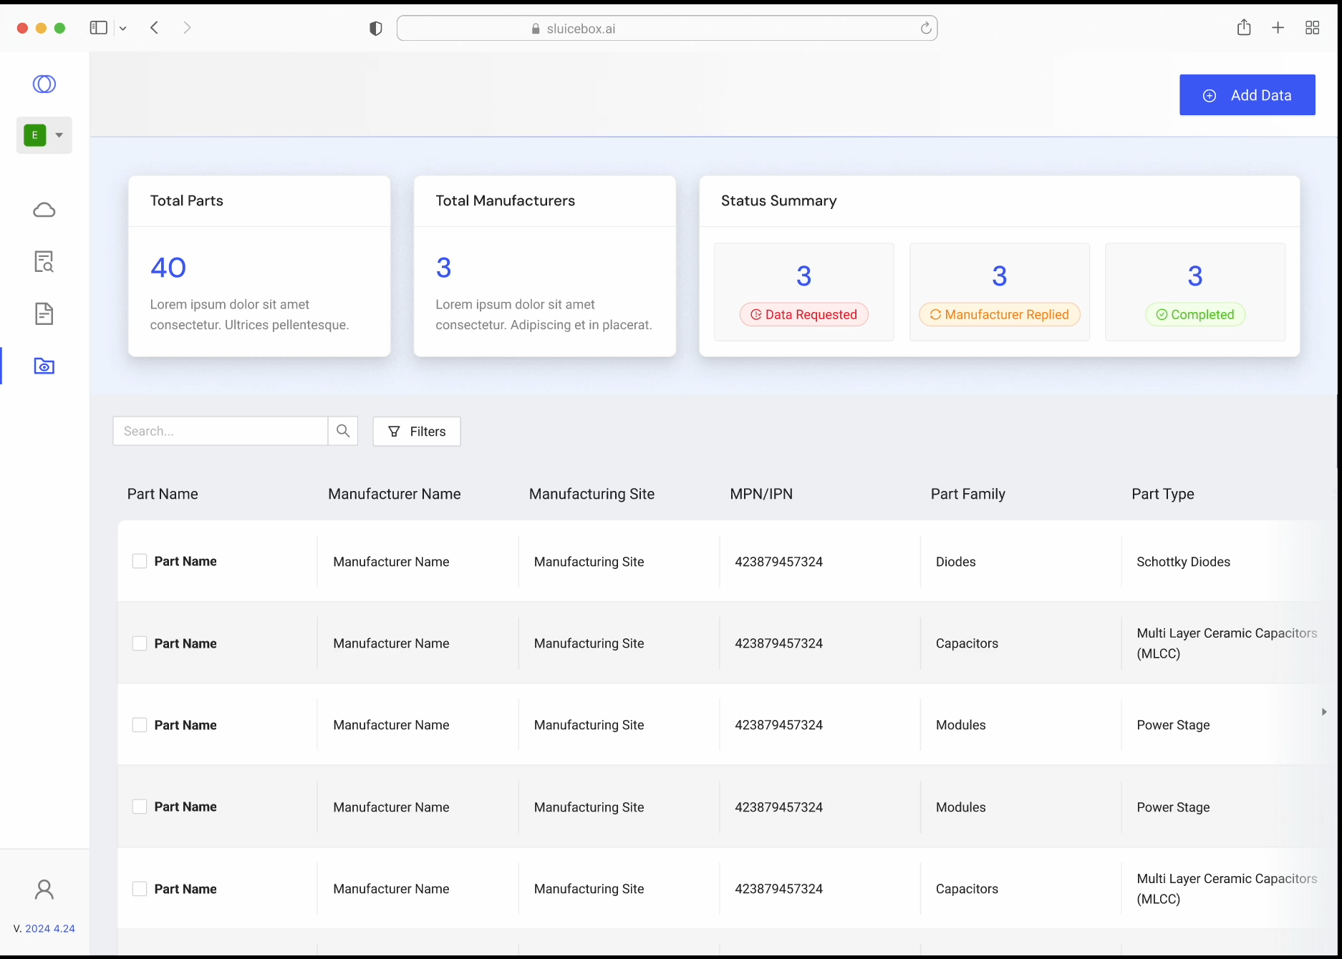Click the Sluicebox logo icon
The width and height of the screenshot is (1342, 959).
[x=44, y=84]
